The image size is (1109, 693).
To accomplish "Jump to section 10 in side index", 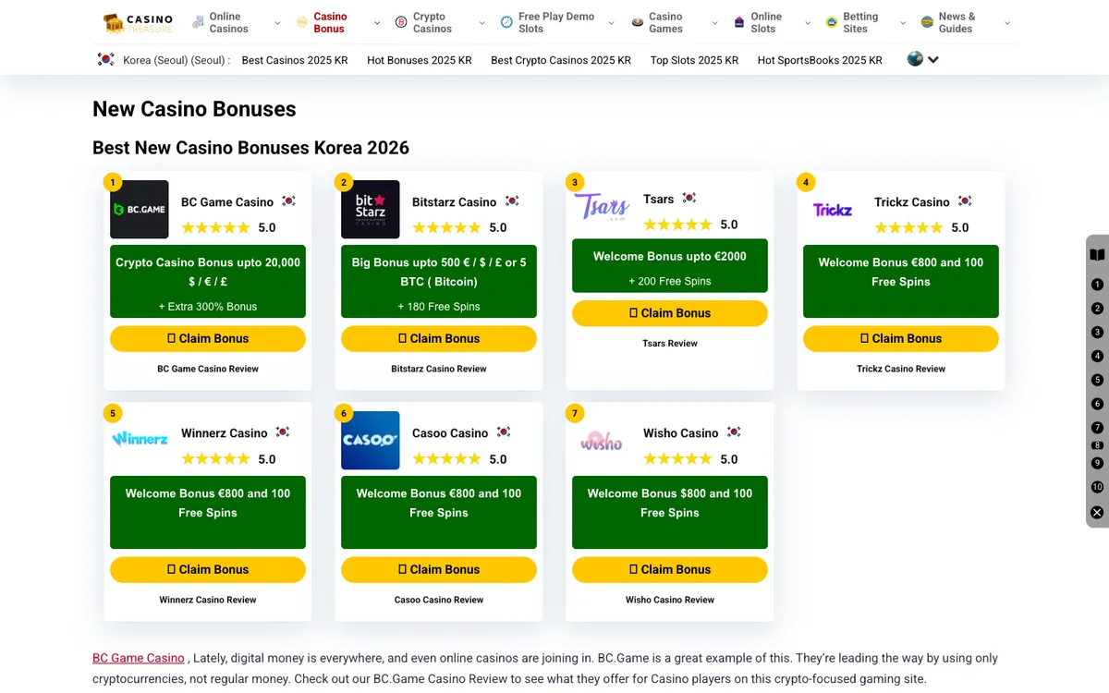I will point(1097,487).
